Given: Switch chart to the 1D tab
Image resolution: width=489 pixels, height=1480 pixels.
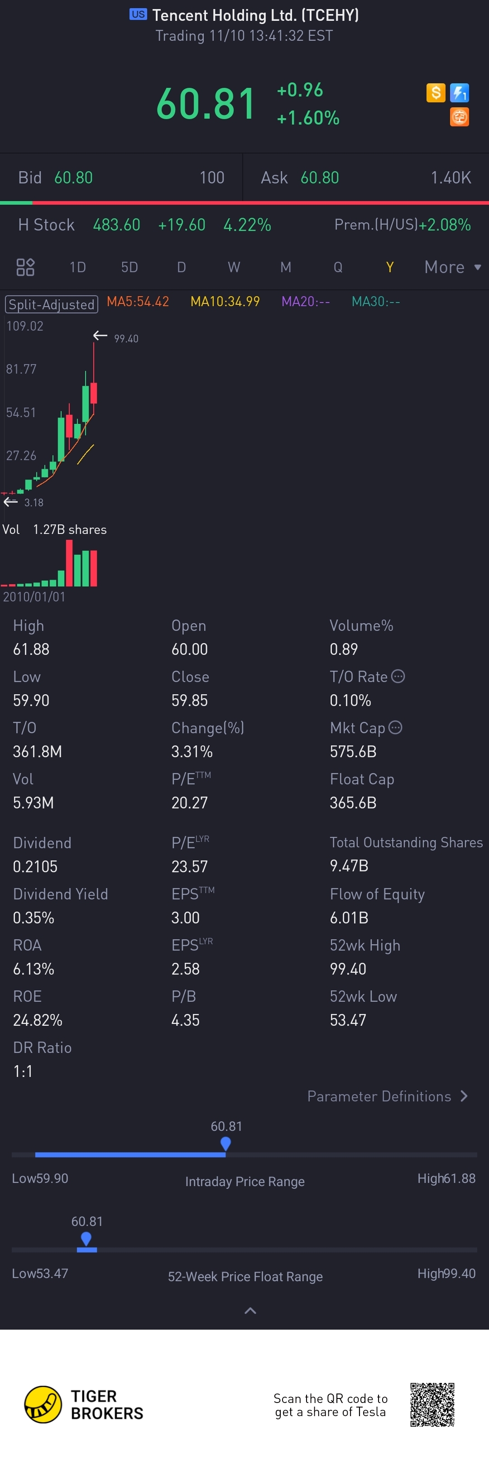Looking at the screenshot, I should point(77,267).
